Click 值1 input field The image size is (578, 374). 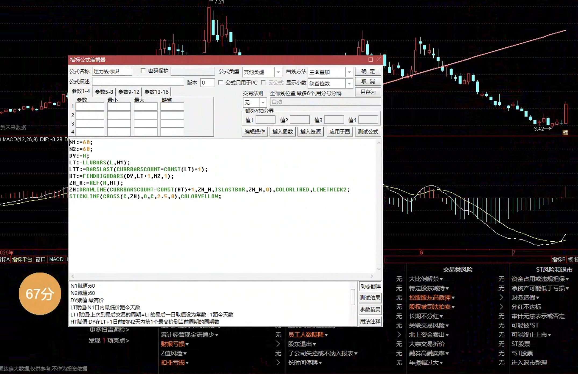point(266,120)
